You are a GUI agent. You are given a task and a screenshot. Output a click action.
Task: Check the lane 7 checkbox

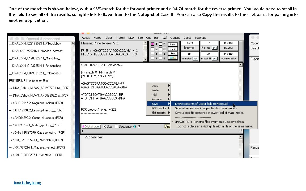tap(160, 54)
